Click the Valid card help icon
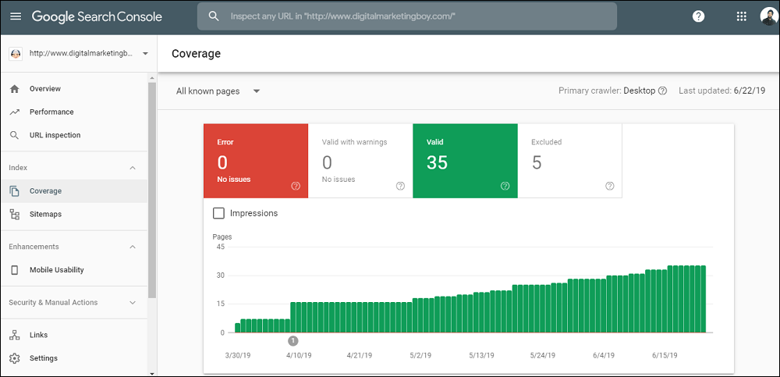The width and height of the screenshot is (780, 377). (505, 186)
